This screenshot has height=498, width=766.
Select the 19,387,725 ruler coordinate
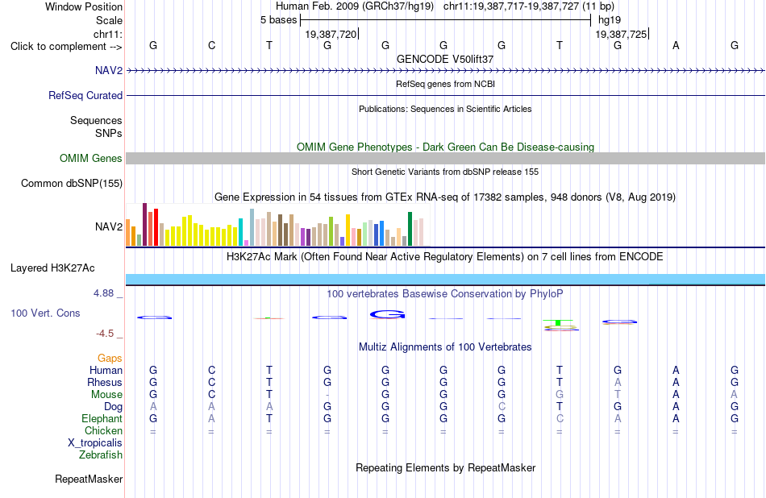point(621,34)
